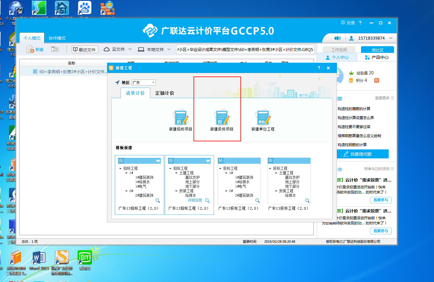Click the magnifier next to 详细信息
The height and width of the screenshot is (282, 434).
(207, 200)
